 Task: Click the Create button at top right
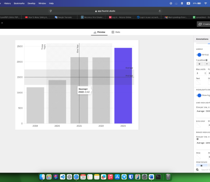204,24
